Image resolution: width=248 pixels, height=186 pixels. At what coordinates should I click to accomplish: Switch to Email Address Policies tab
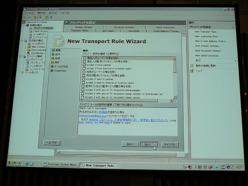coord(166,31)
